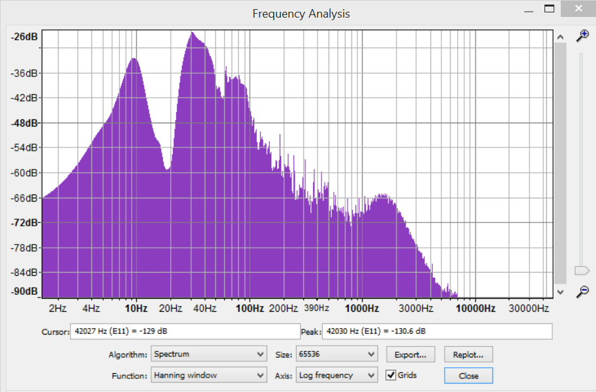
Task: Zoom out with the magnifier minus icon
Action: pyautogui.click(x=582, y=292)
